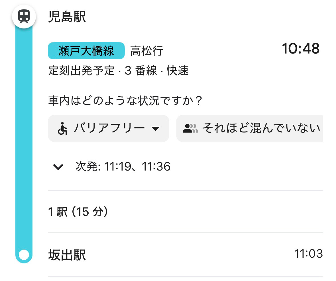Viewport: 336px width, 281px height.
Task: Expand the 1 駅 (15 分) stops row
Action: pos(78,212)
